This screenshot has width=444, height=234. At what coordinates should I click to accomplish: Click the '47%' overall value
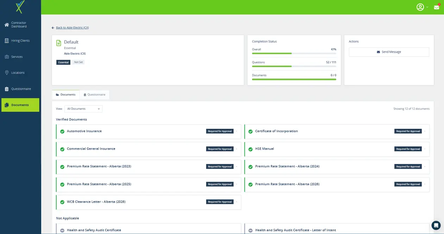[333, 49]
